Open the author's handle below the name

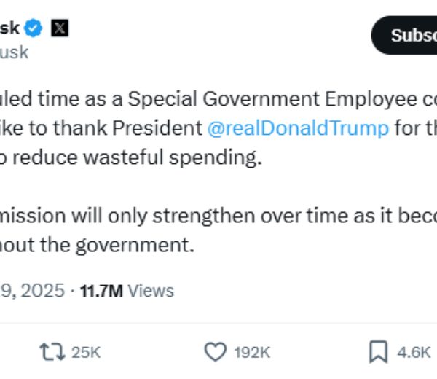point(15,52)
